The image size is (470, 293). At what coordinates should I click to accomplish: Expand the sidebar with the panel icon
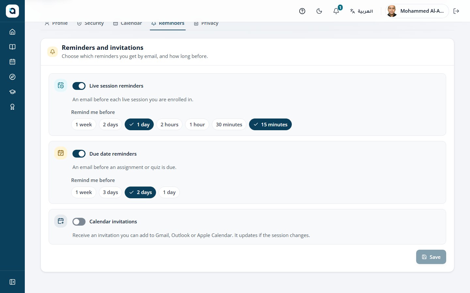click(12, 282)
